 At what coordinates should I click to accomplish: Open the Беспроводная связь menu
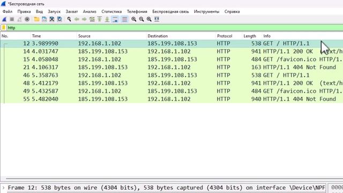(x=170, y=12)
